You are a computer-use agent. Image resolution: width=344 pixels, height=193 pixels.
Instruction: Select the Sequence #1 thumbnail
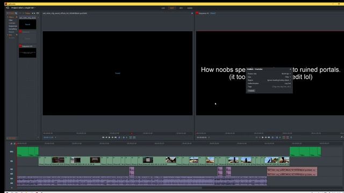tap(27, 53)
